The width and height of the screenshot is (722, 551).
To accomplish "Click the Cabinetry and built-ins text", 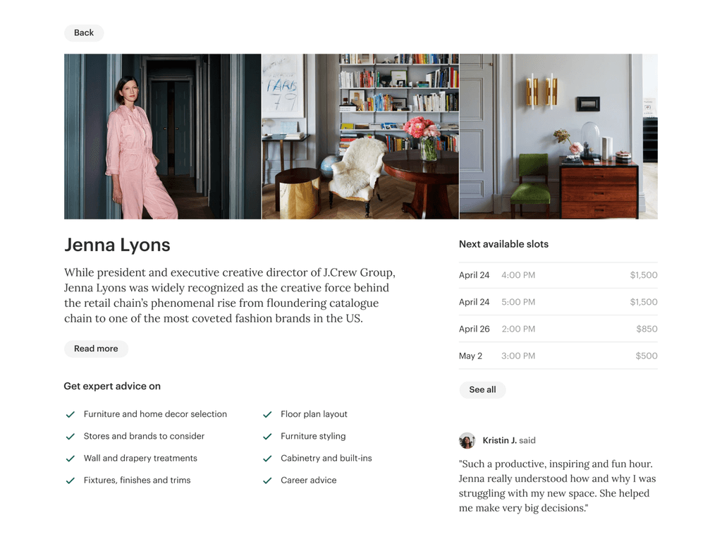I will (x=326, y=459).
